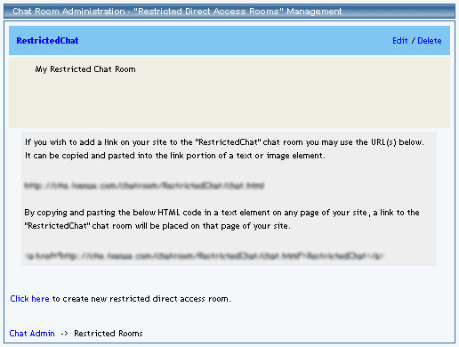Click the 'It can be copied and pasted' sentence
This screenshot has width=459, height=347.
click(175, 156)
